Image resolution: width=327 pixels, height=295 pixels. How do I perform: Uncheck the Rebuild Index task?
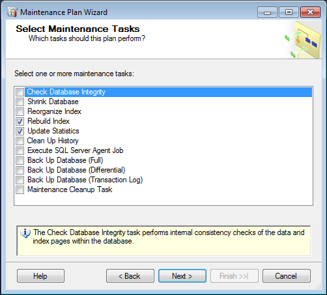point(20,121)
